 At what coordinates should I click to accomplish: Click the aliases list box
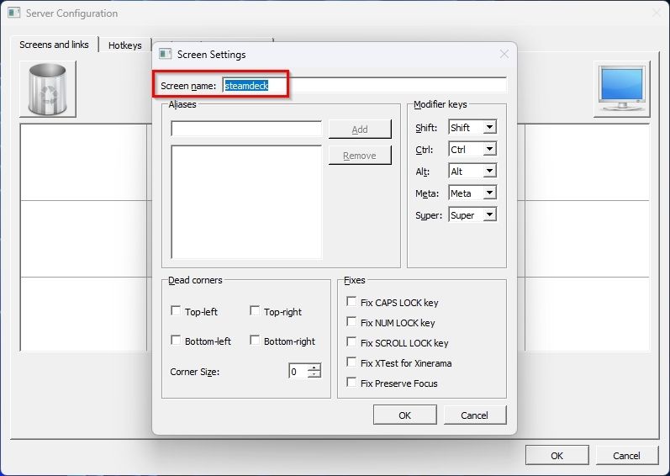pos(246,202)
